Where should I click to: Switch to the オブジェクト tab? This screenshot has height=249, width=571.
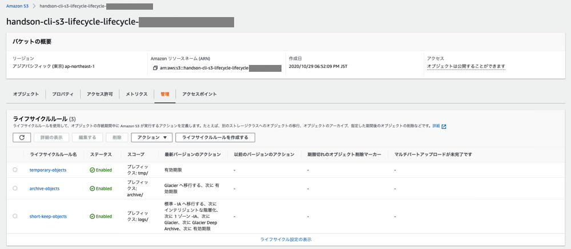(x=26, y=94)
